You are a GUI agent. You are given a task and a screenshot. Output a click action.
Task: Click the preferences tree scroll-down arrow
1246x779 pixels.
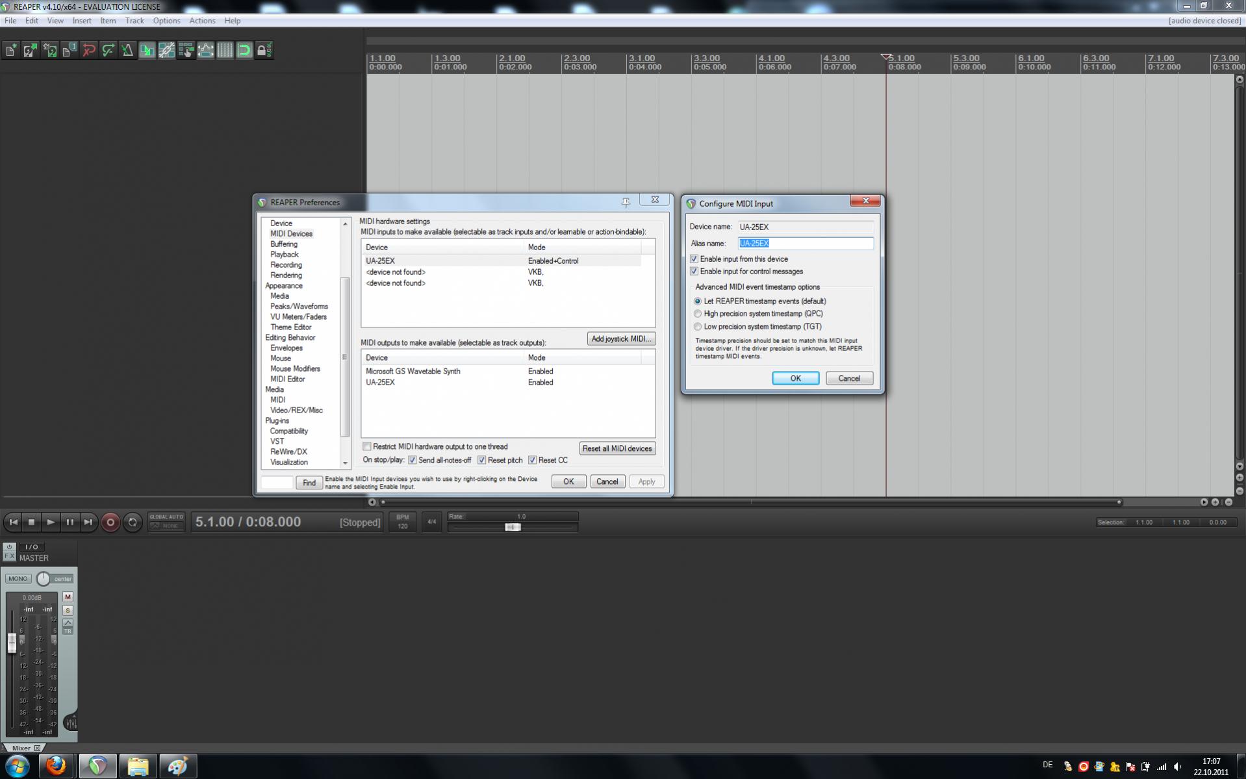pos(345,463)
